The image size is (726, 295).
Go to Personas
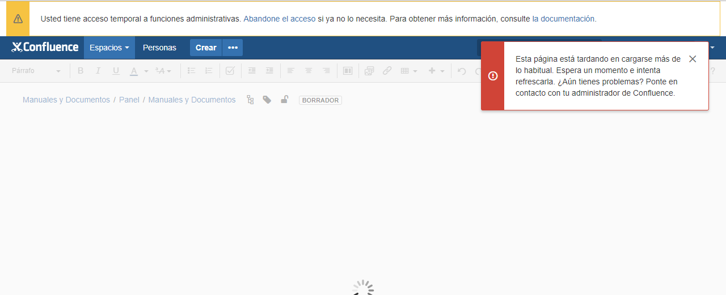point(159,48)
